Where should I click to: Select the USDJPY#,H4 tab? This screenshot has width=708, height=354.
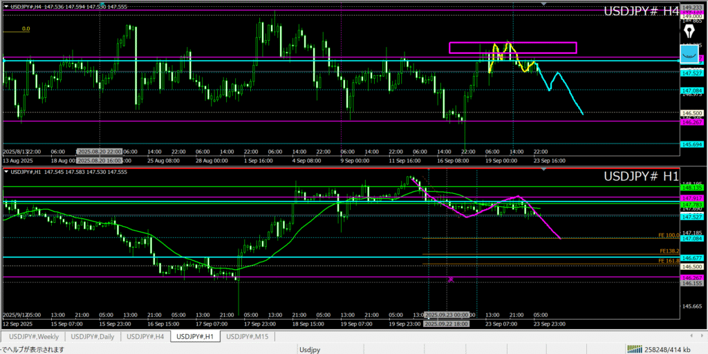tap(146, 337)
